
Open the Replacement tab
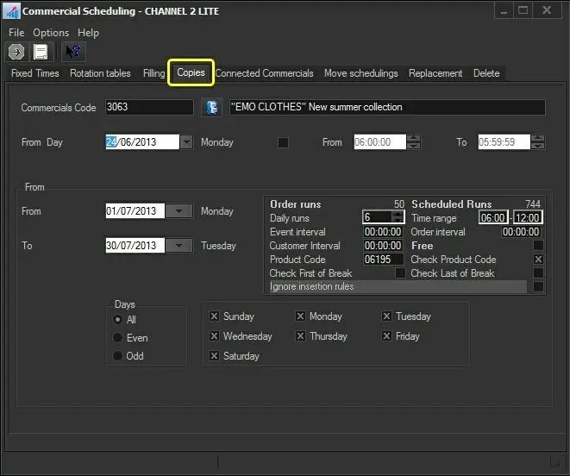point(435,73)
